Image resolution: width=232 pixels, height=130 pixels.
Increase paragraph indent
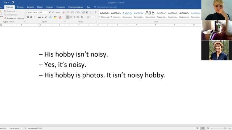pyautogui.click(x=87, y=12)
